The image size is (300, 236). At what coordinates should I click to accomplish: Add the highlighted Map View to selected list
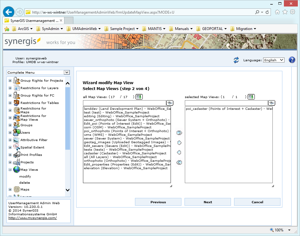(179, 143)
